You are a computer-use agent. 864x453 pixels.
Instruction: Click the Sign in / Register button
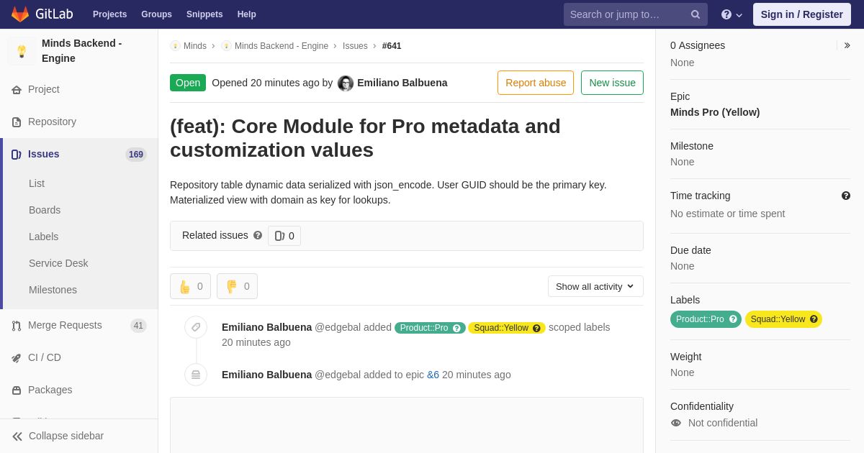(x=801, y=14)
